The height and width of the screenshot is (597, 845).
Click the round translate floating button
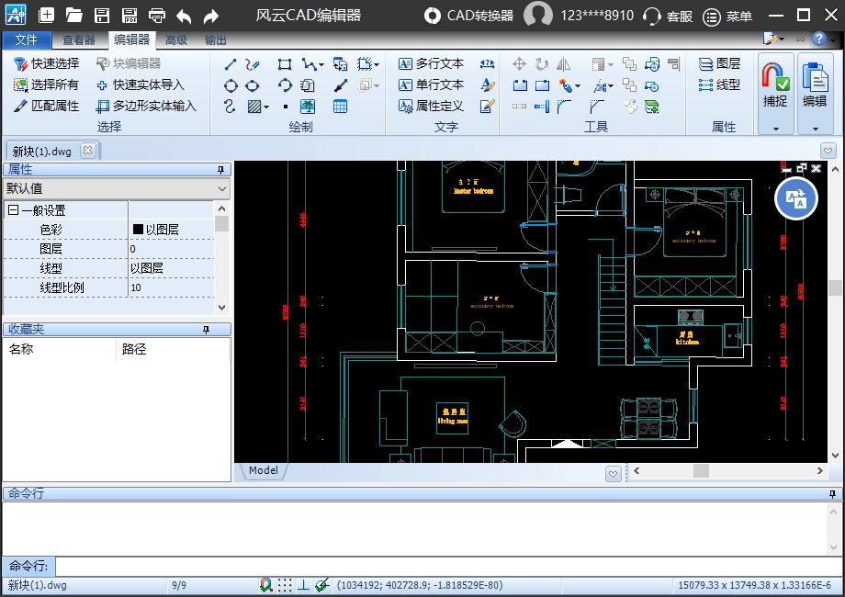[x=796, y=198]
